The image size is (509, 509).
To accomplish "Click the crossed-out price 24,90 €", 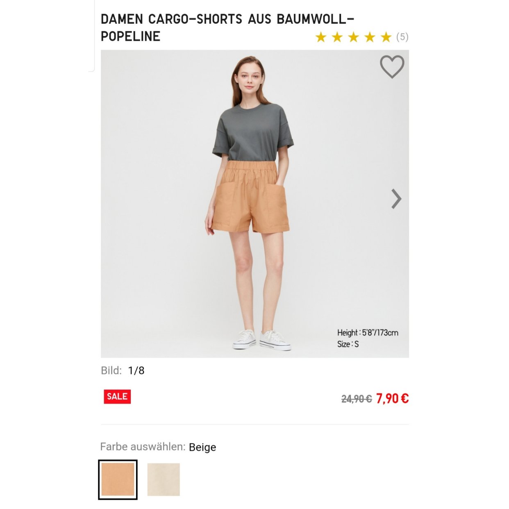I will 357,399.
